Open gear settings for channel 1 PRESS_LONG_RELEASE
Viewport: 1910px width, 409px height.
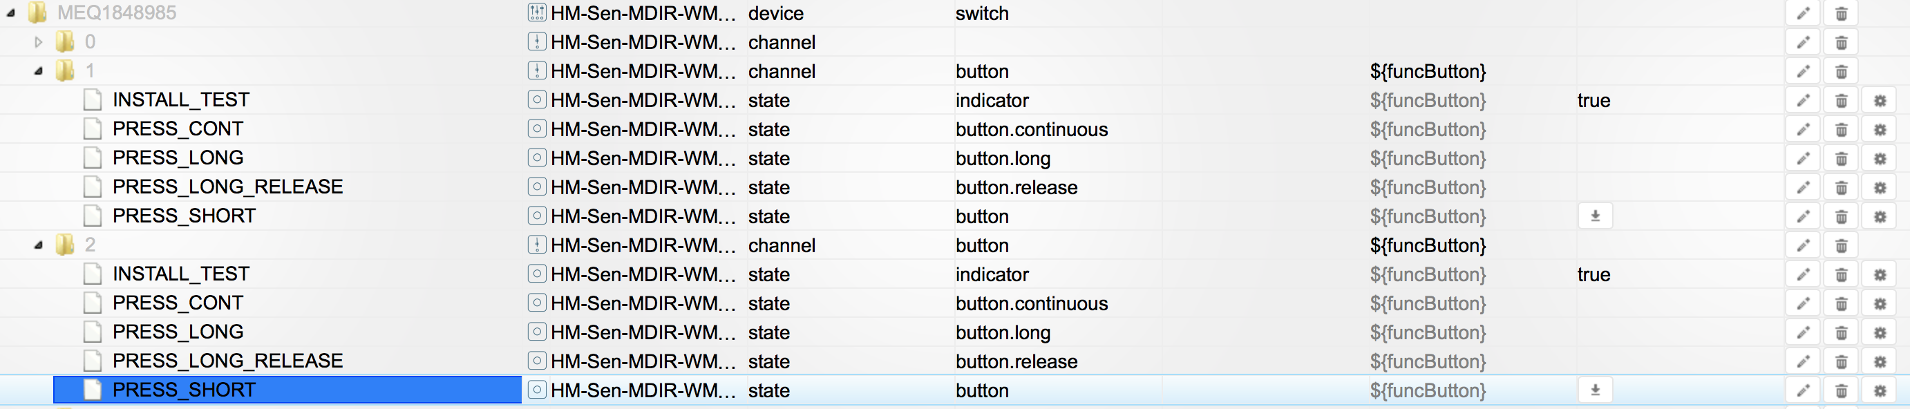tap(1880, 187)
